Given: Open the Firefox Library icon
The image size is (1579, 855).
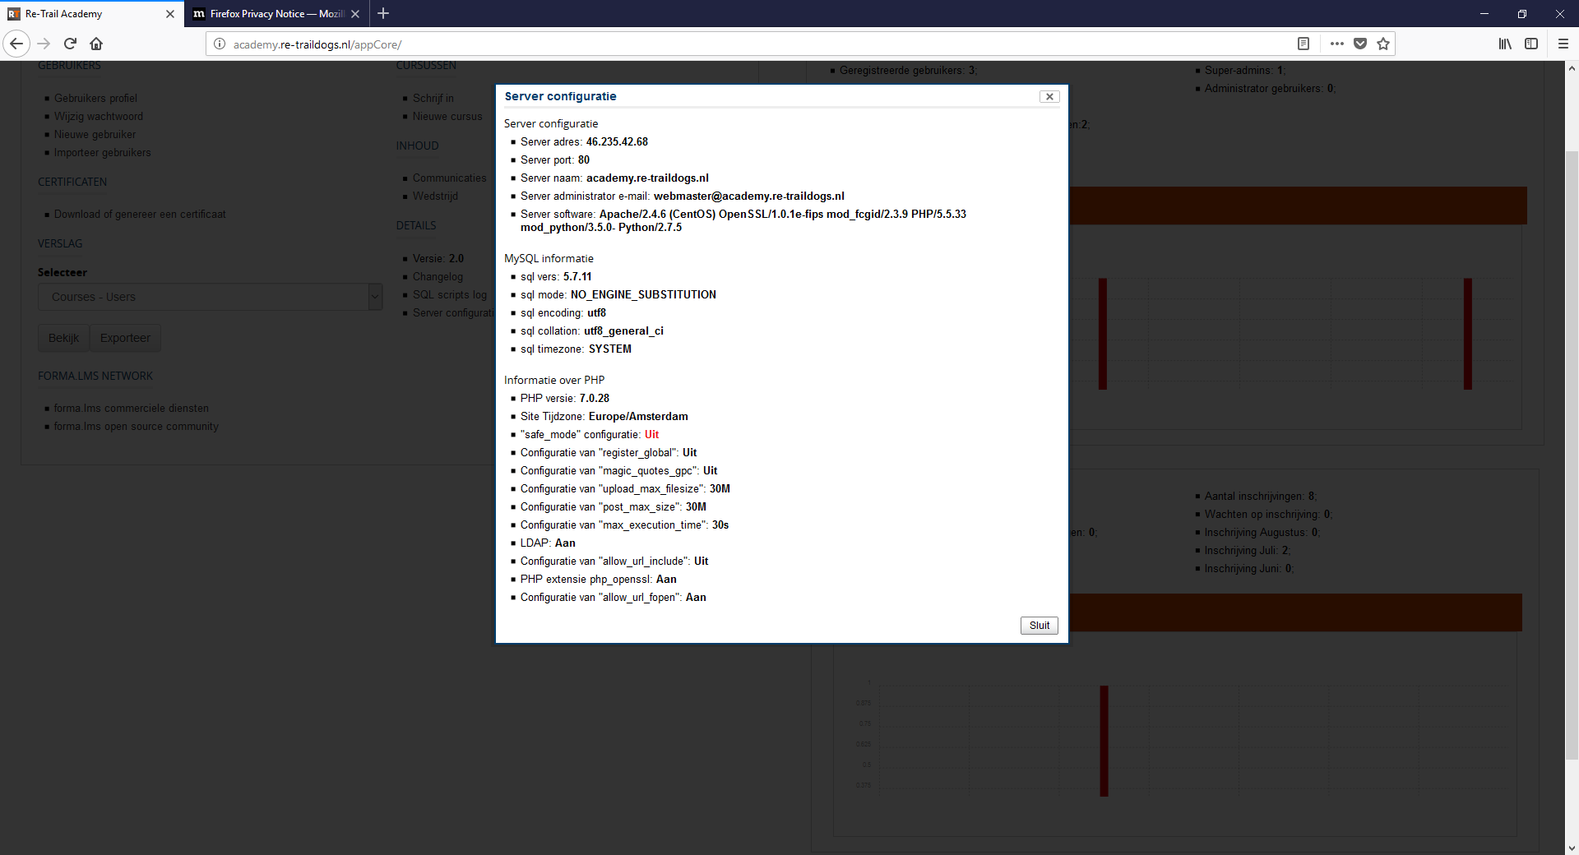Looking at the screenshot, I should [x=1504, y=44].
